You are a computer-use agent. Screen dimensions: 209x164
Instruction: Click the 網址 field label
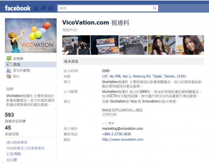click(x=67, y=139)
